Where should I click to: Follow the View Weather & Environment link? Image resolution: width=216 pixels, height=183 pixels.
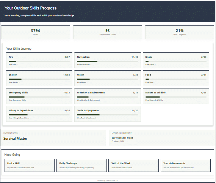click(x=89, y=100)
